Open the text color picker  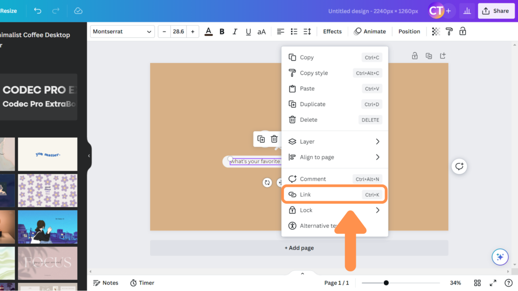pyautogui.click(x=208, y=31)
